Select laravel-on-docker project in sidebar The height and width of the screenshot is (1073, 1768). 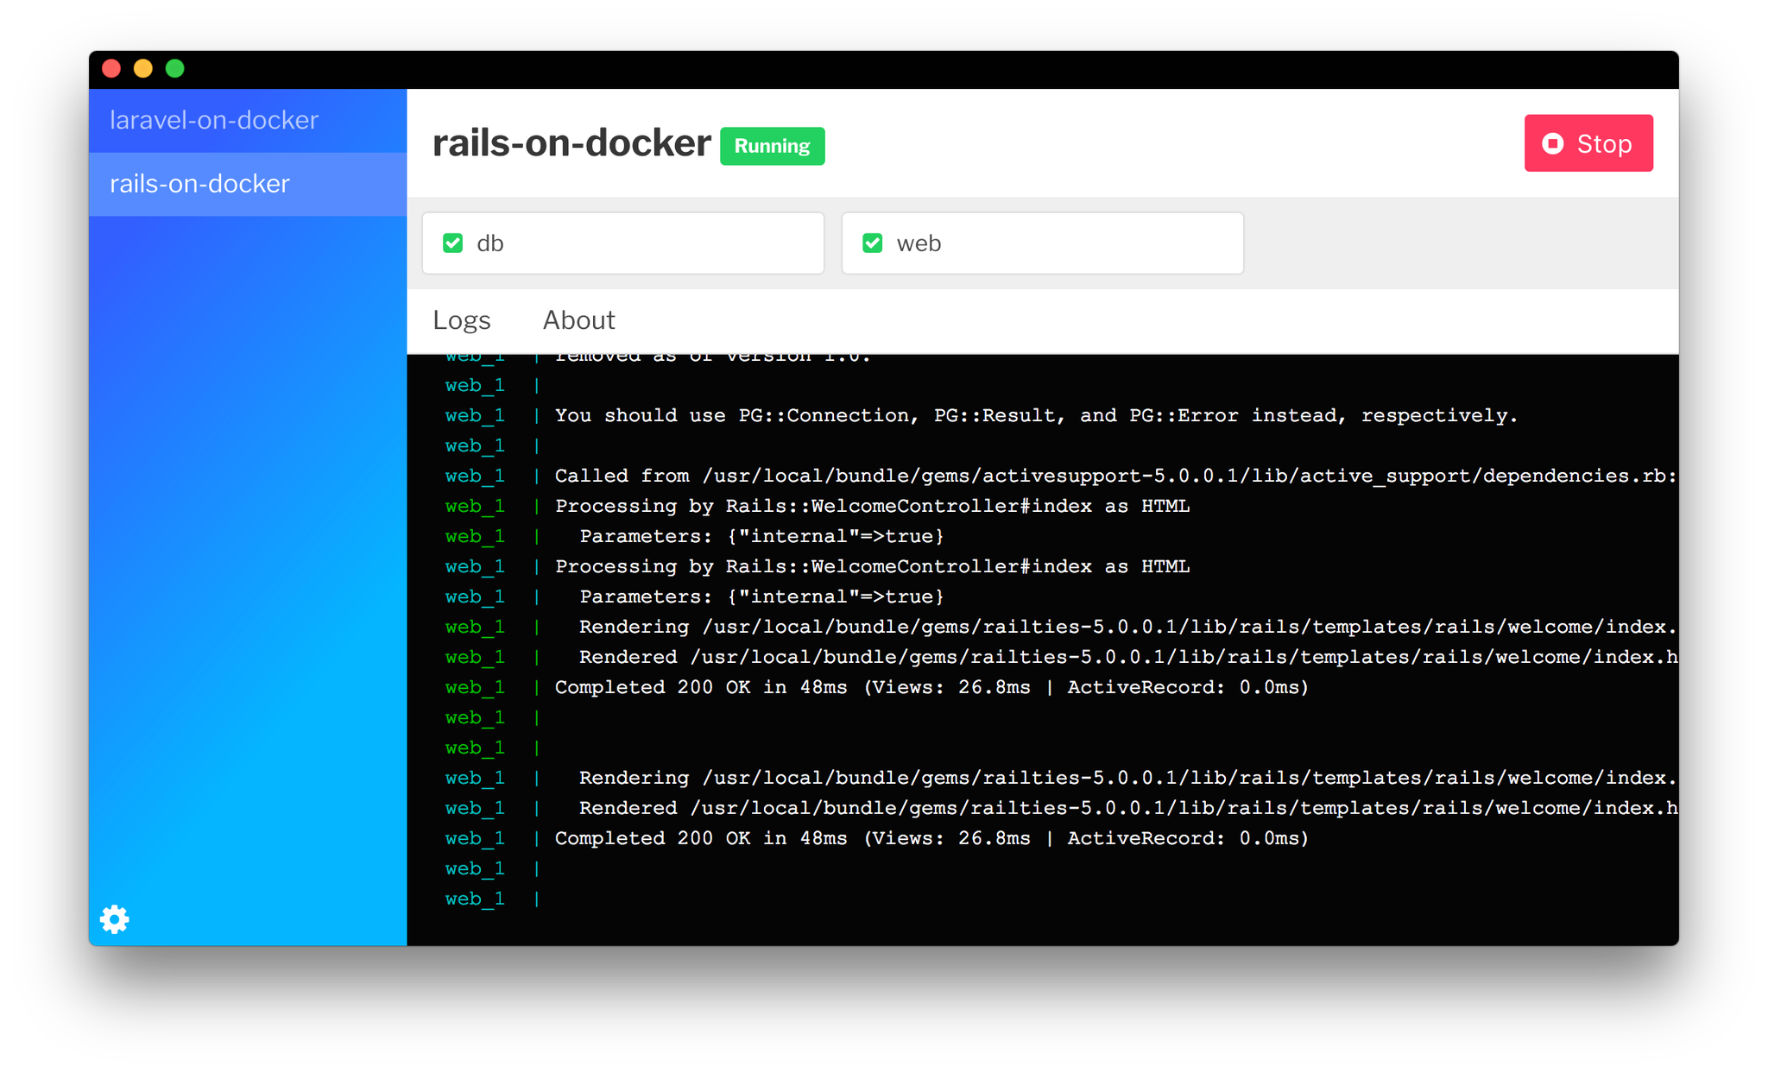[248, 120]
